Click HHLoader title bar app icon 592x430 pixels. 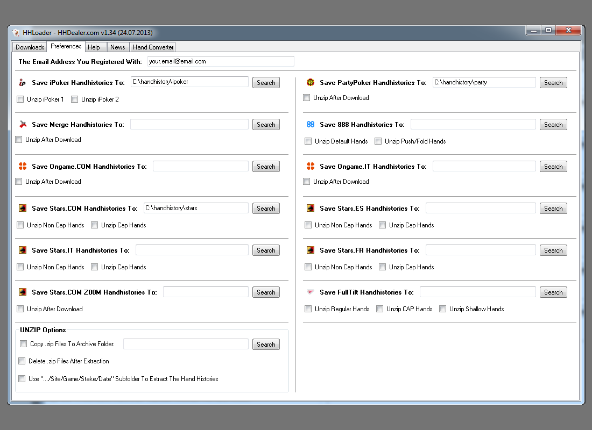pyautogui.click(x=16, y=33)
